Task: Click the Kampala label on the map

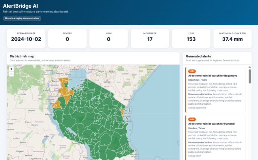Action: [74, 69]
